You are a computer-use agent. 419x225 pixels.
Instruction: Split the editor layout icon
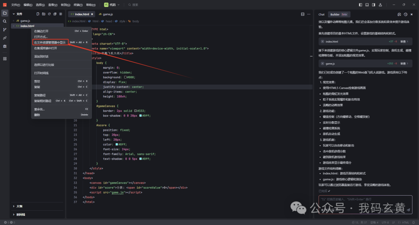pos(303,14)
